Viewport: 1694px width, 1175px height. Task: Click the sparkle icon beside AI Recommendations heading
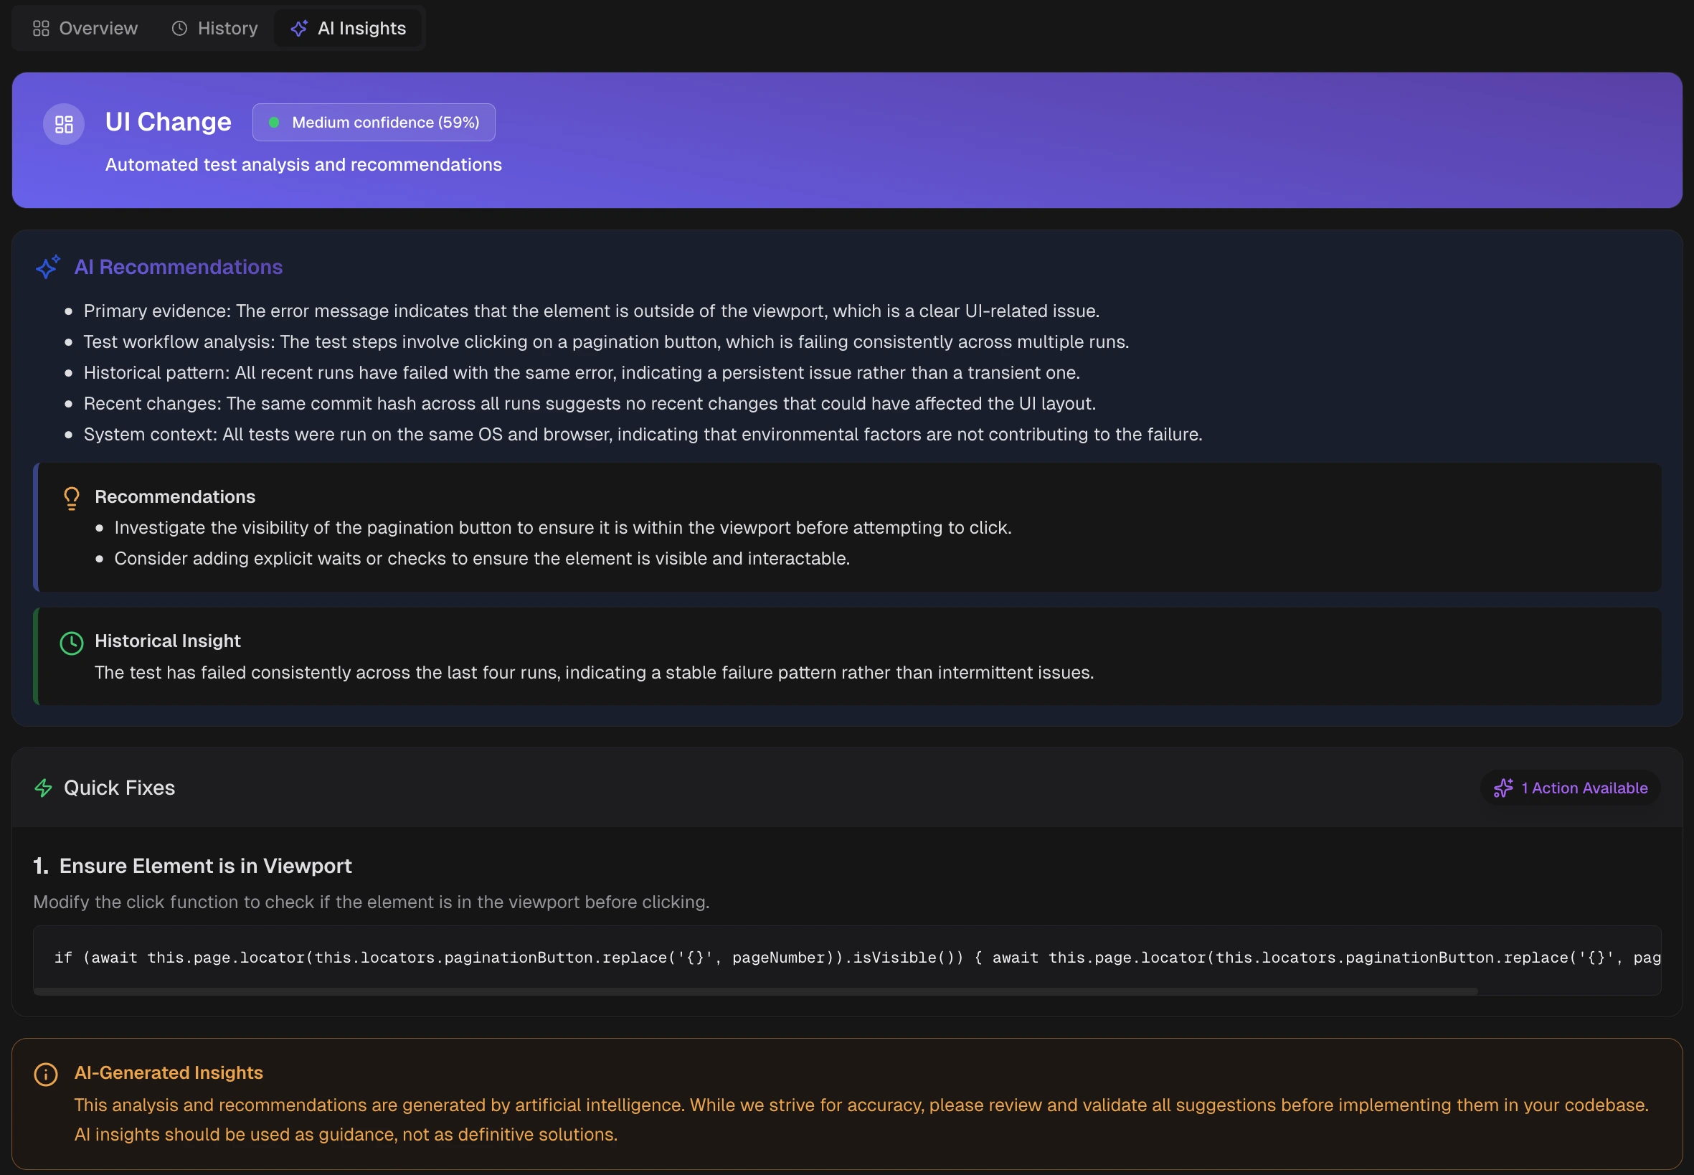49,267
